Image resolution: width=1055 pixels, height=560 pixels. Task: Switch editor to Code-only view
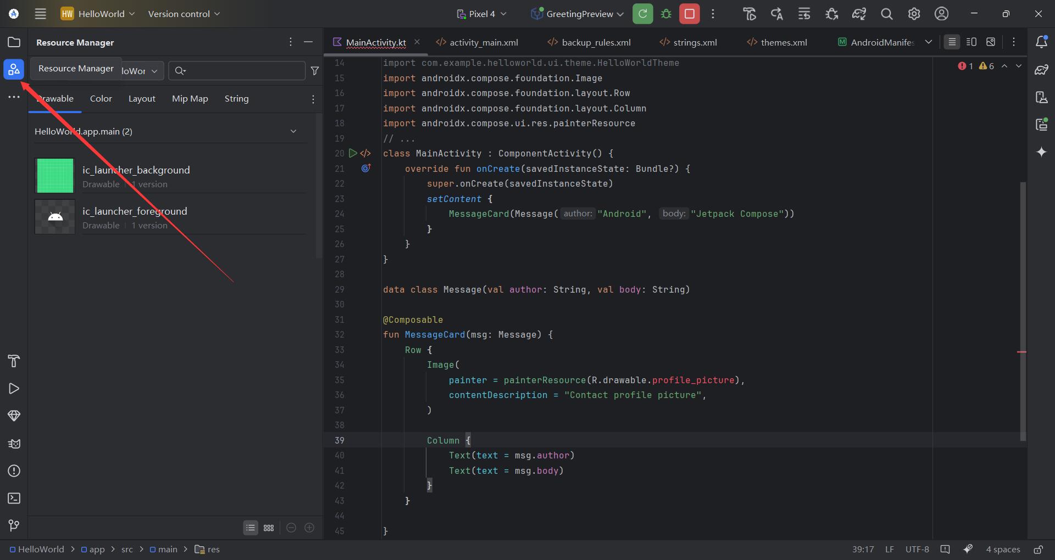click(x=952, y=42)
